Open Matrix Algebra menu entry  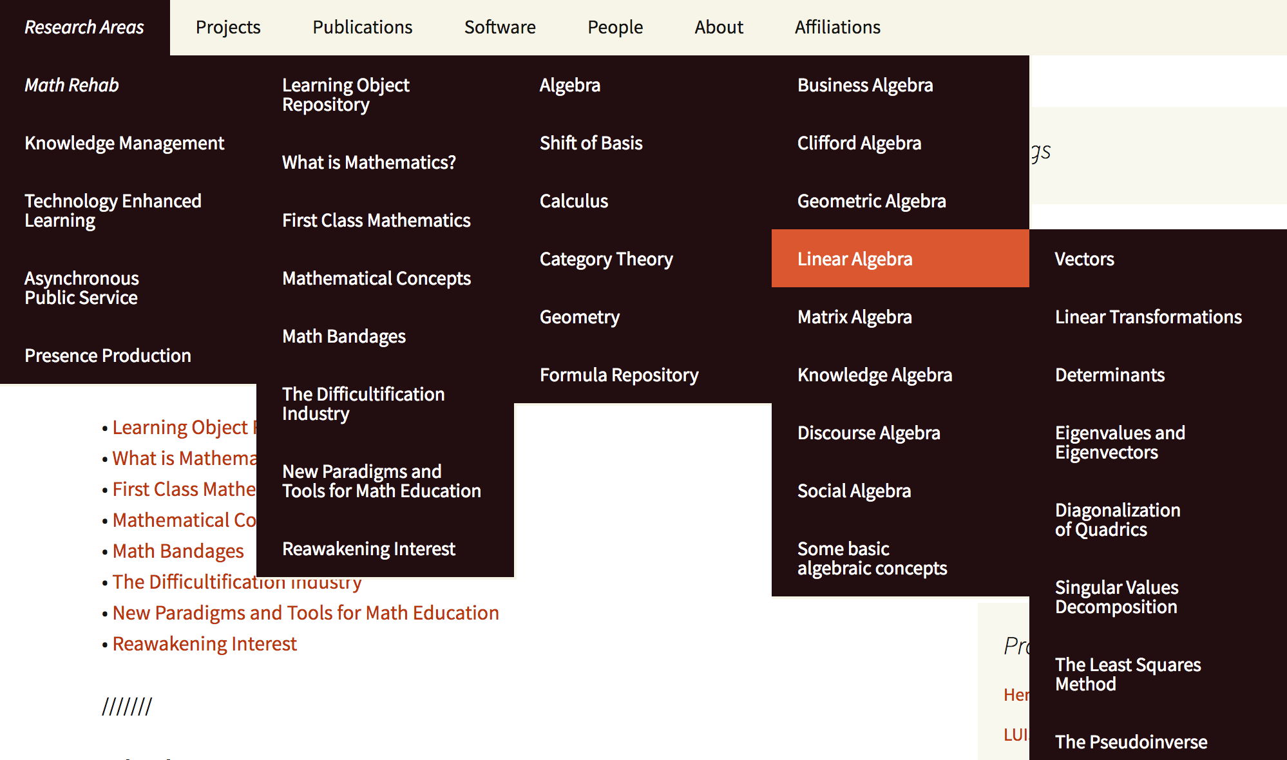(854, 317)
